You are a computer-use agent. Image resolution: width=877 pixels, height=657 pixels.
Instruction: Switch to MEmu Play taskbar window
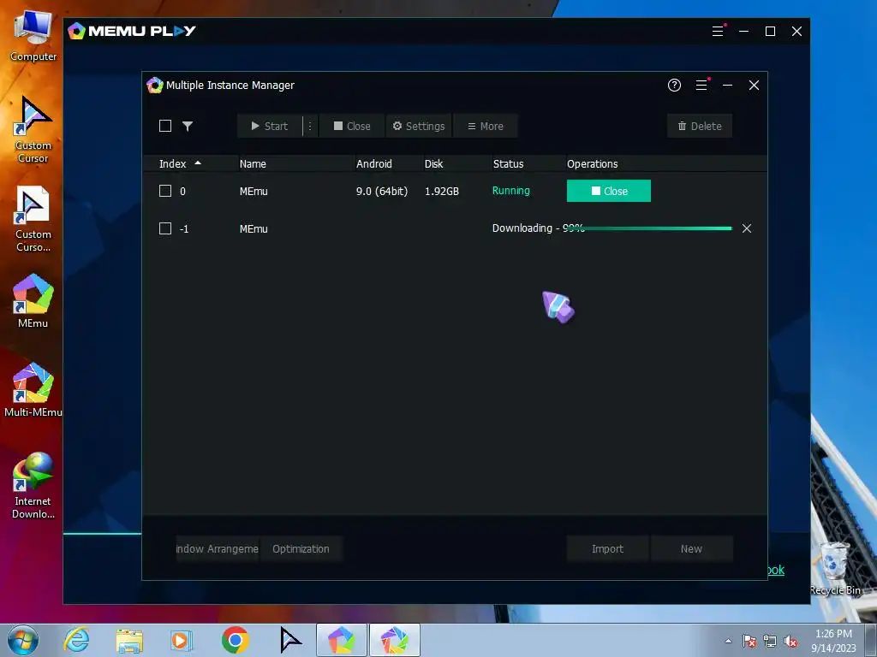click(341, 640)
